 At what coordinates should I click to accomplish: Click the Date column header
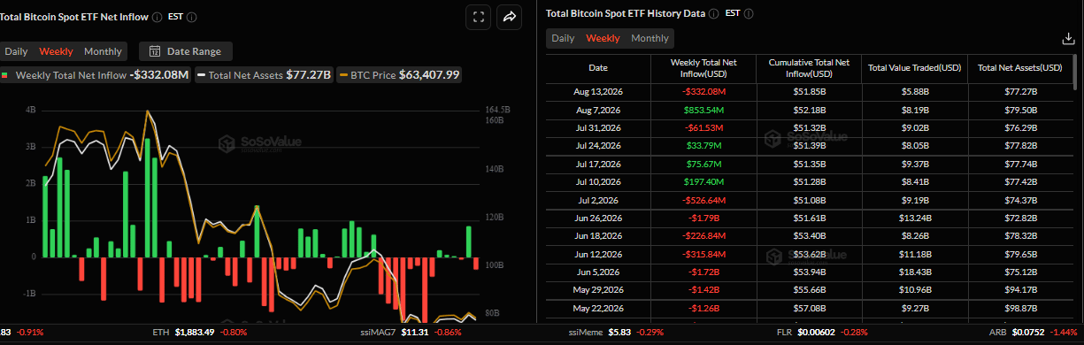598,67
